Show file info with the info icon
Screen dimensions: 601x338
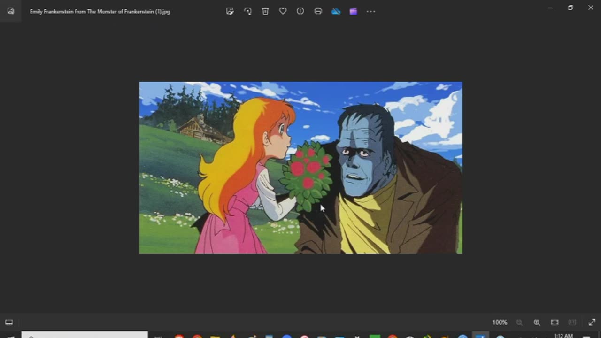(300, 11)
